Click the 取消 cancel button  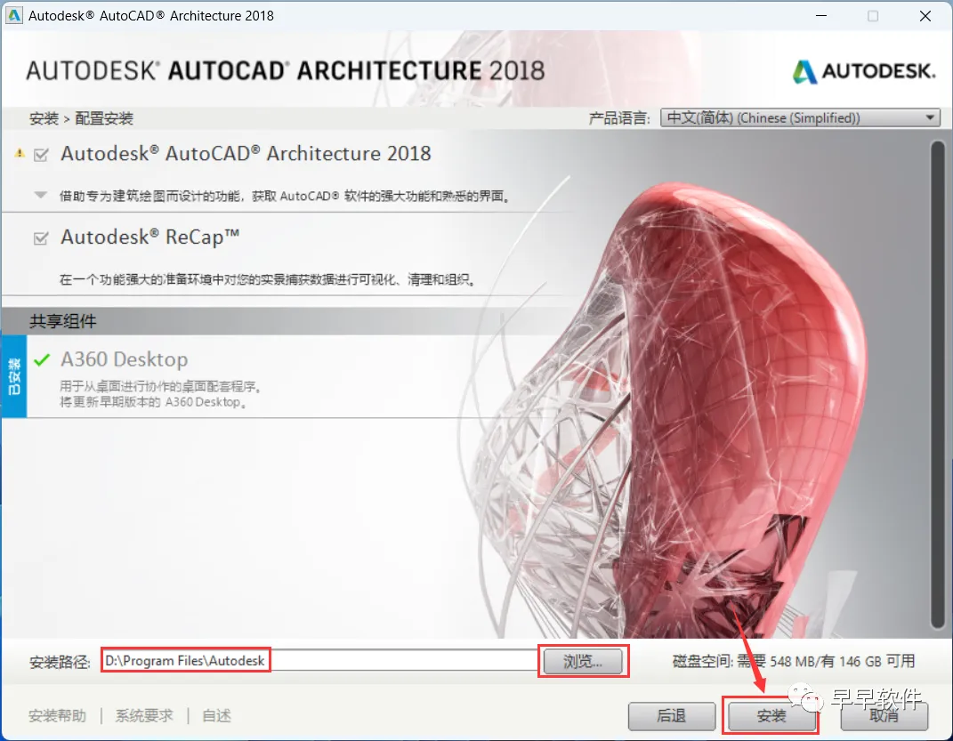[884, 716]
